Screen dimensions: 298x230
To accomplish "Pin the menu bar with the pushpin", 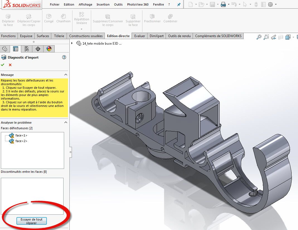I will [179, 4].
